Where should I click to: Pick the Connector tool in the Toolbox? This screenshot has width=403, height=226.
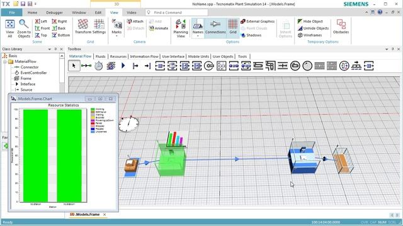[x=86, y=66]
